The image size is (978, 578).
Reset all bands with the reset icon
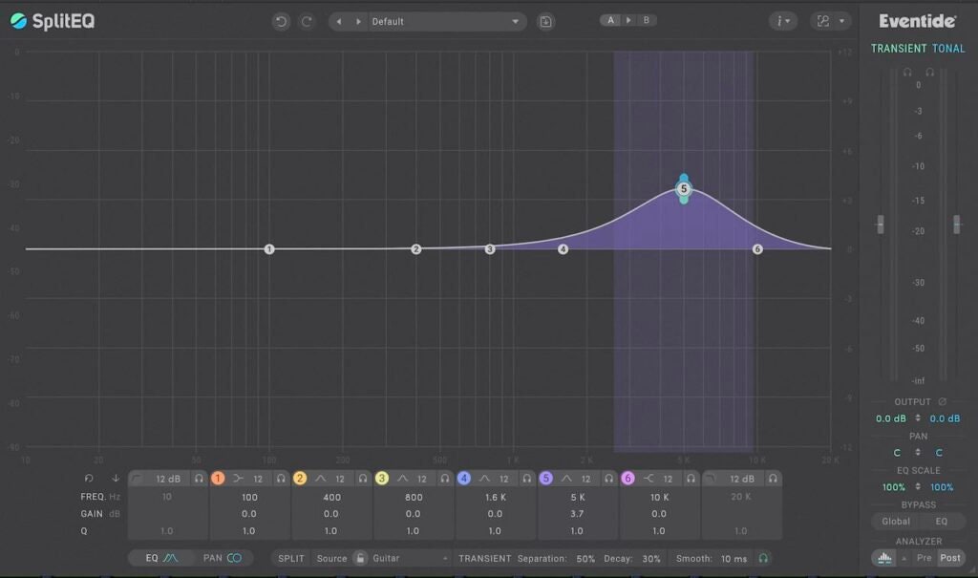[89, 478]
